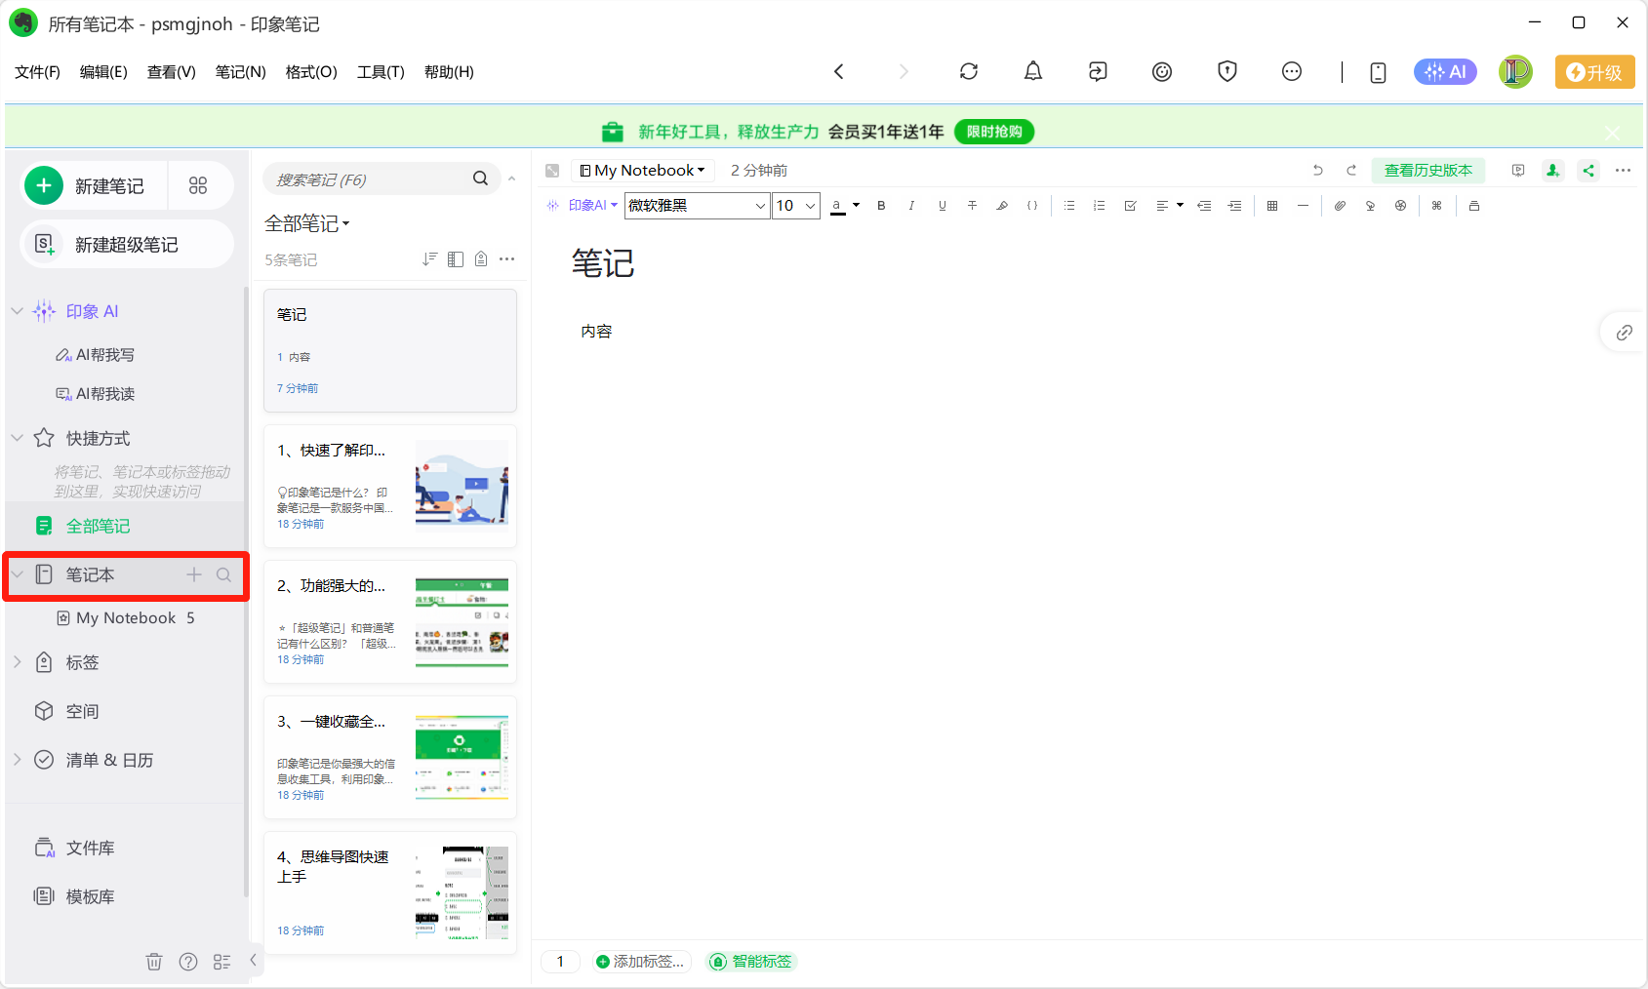Image resolution: width=1648 pixels, height=989 pixels.
Task: Open the help question mark icon
Action: click(188, 962)
